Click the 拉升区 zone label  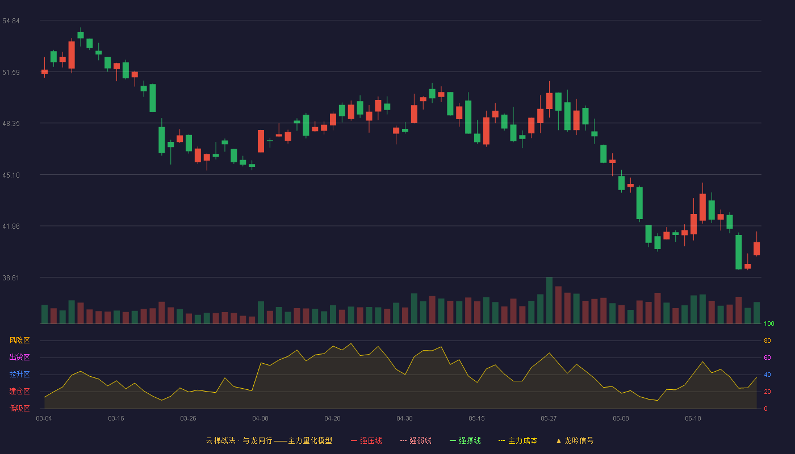point(19,375)
